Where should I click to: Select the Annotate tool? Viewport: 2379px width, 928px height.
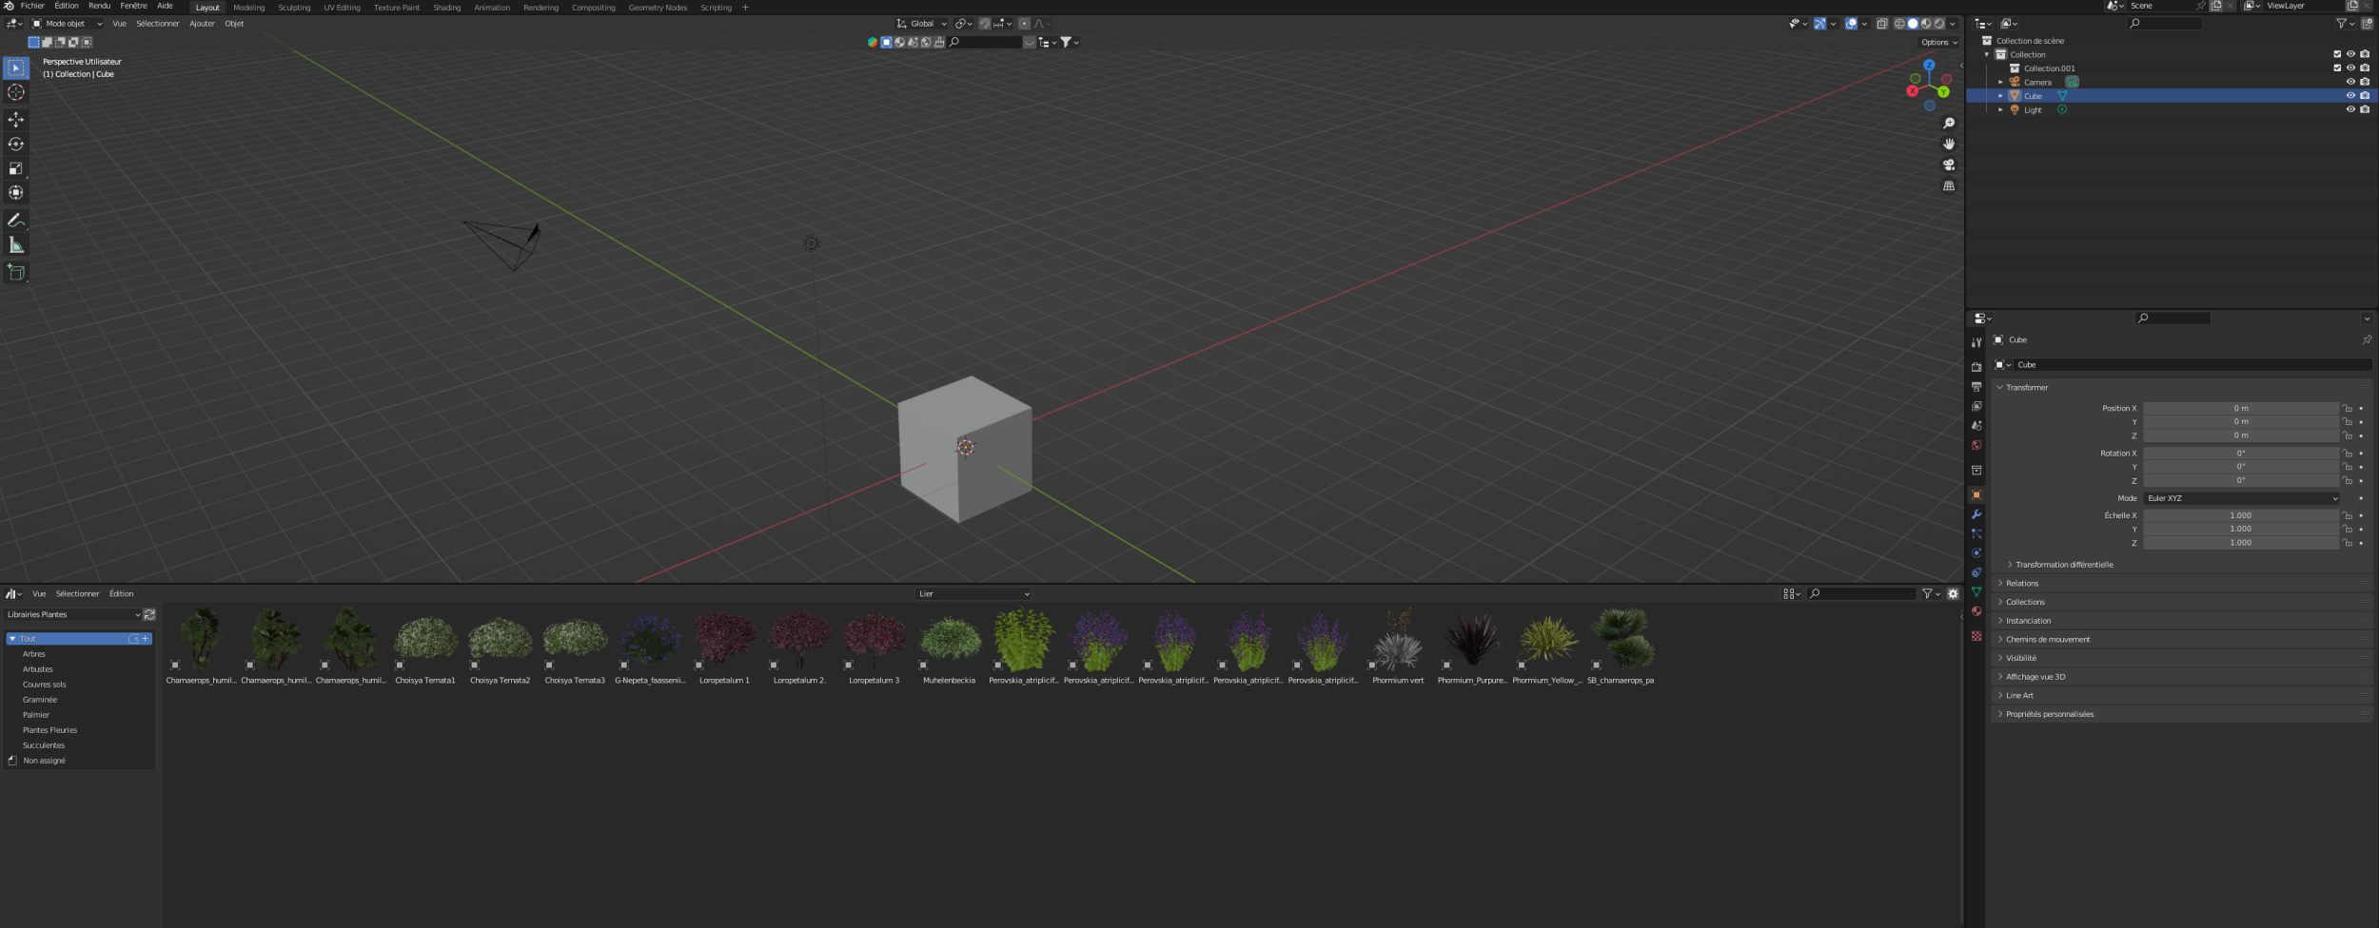[x=16, y=220]
